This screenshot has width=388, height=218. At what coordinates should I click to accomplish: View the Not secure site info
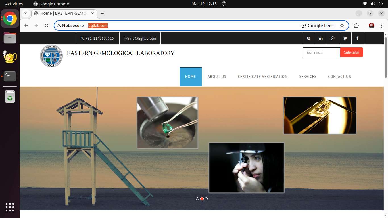[70, 26]
